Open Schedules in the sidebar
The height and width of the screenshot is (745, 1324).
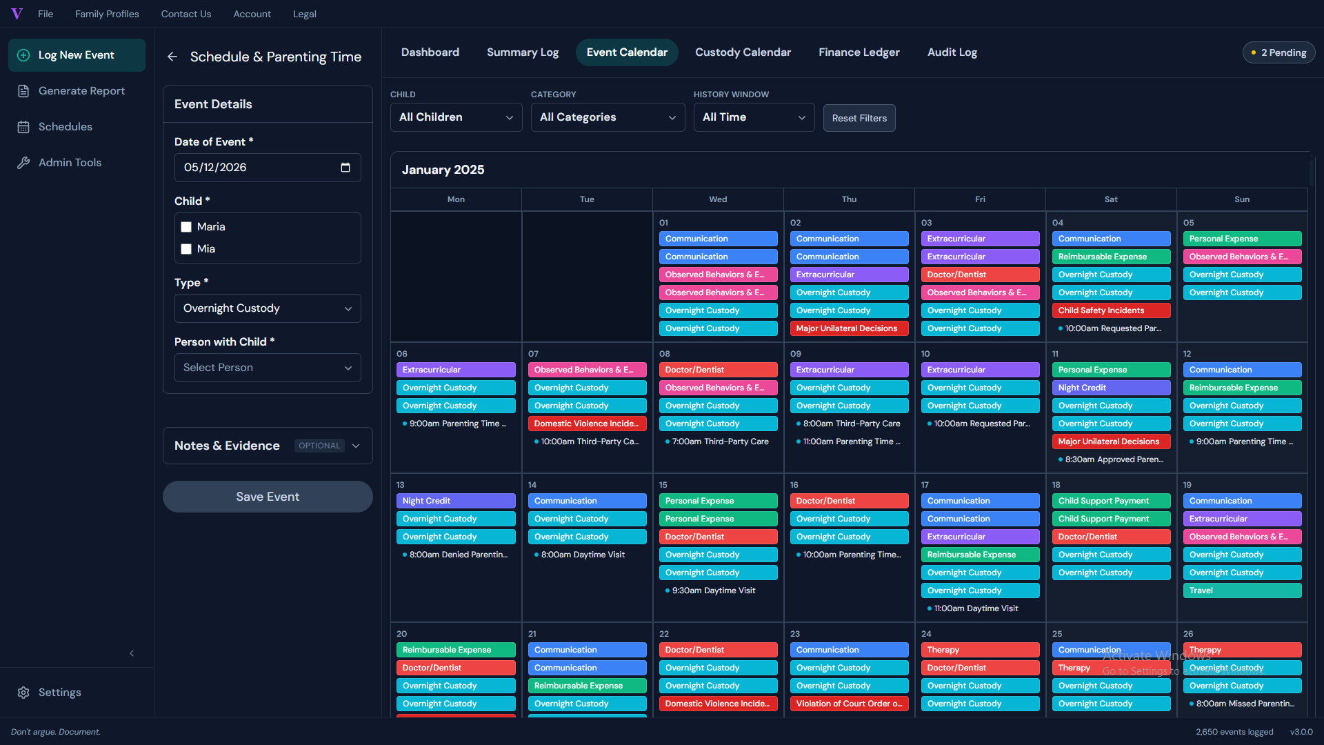77,127
